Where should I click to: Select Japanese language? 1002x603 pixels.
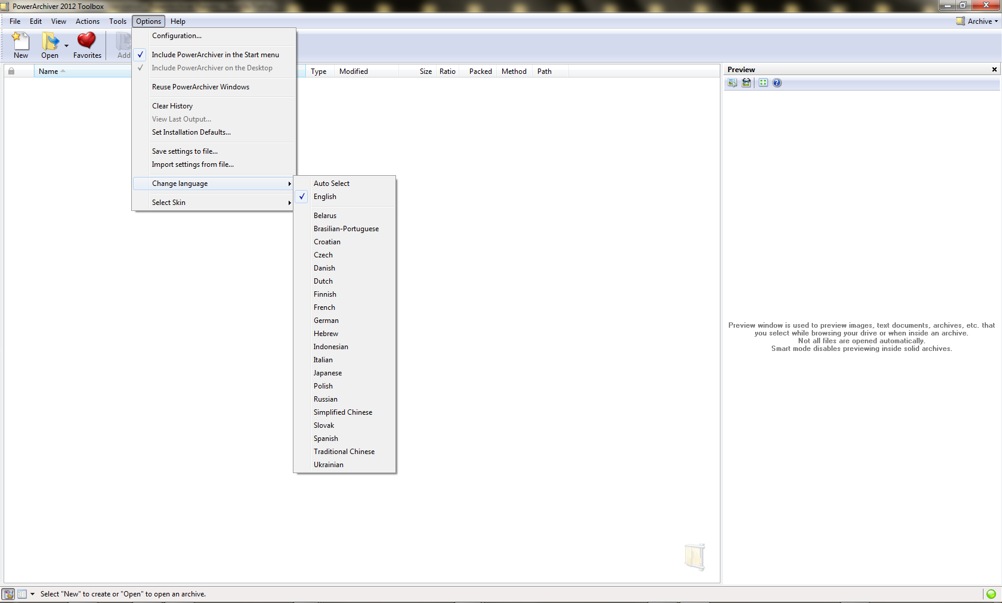[x=345, y=373]
